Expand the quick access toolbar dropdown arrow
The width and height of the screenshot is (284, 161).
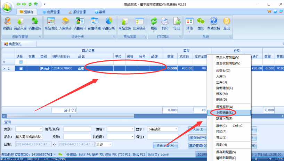click(44, 4)
